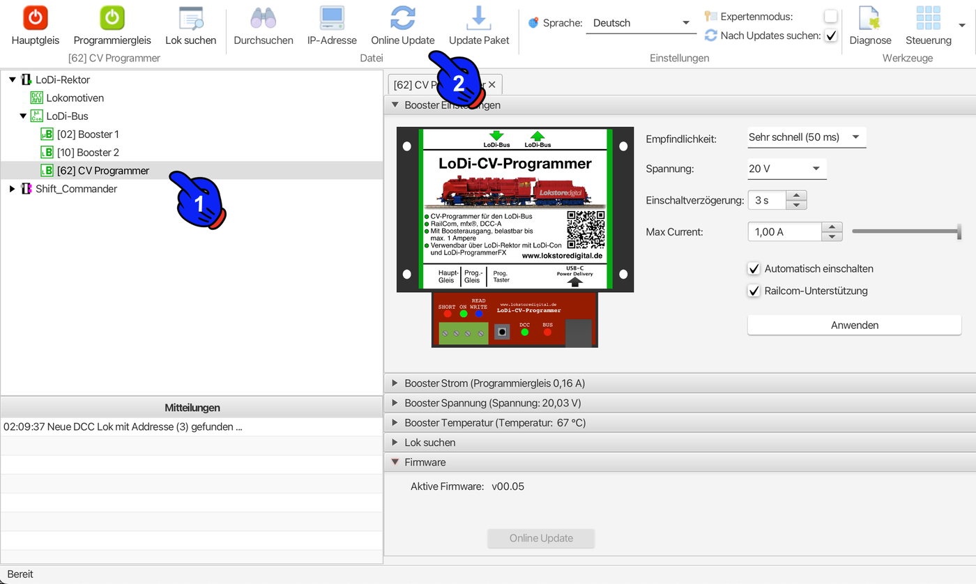
Task: Click the Expertenmodus key icon
Action: pyautogui.click(x=710, y=16)
